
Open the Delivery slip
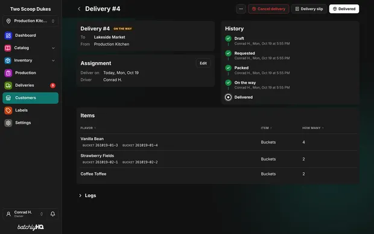pyautogui.click(x=309, y=9)
